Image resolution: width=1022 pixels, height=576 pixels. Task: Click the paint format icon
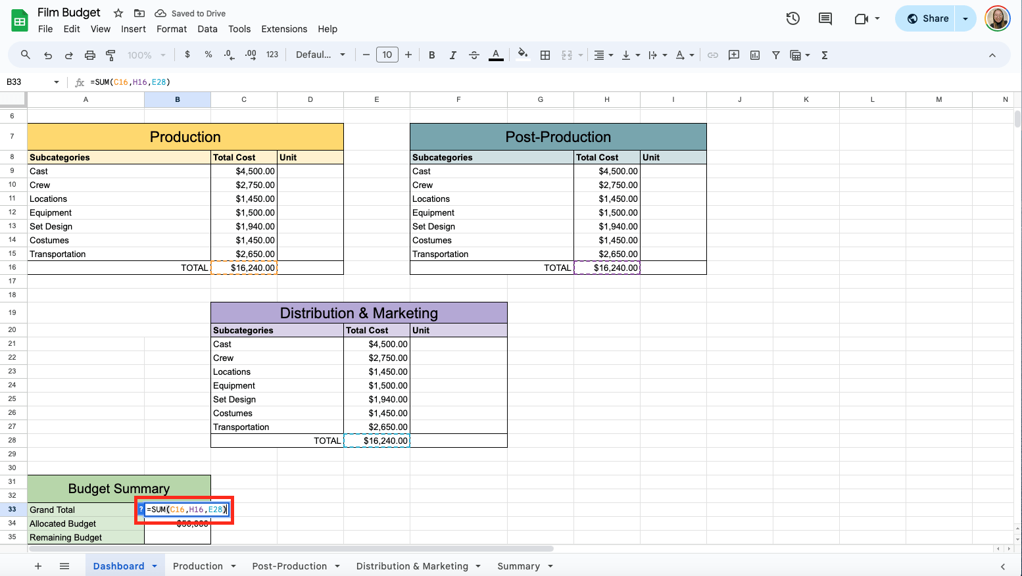pyautogui.click(x=110, y=55)
